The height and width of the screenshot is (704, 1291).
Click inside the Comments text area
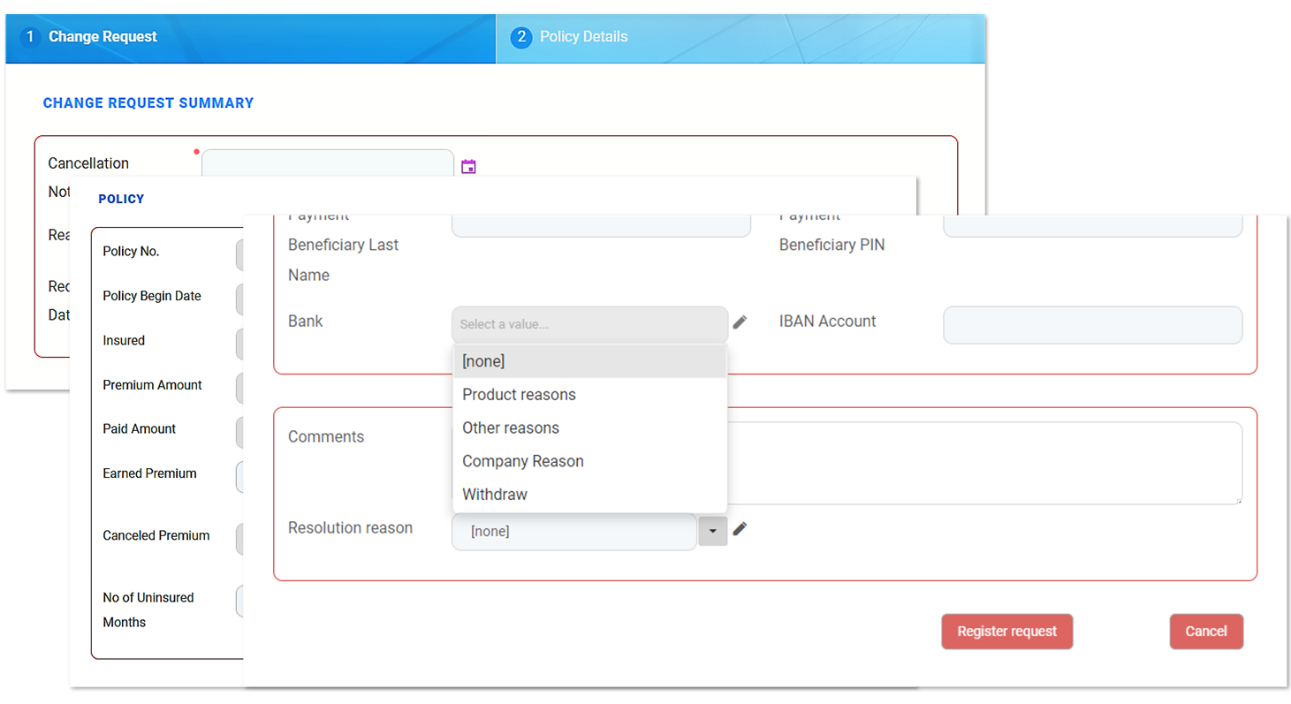click(x=981, y=463)
